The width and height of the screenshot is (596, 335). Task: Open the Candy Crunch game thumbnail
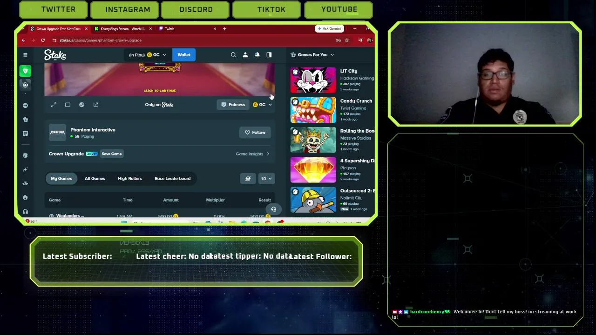(313, 110)
